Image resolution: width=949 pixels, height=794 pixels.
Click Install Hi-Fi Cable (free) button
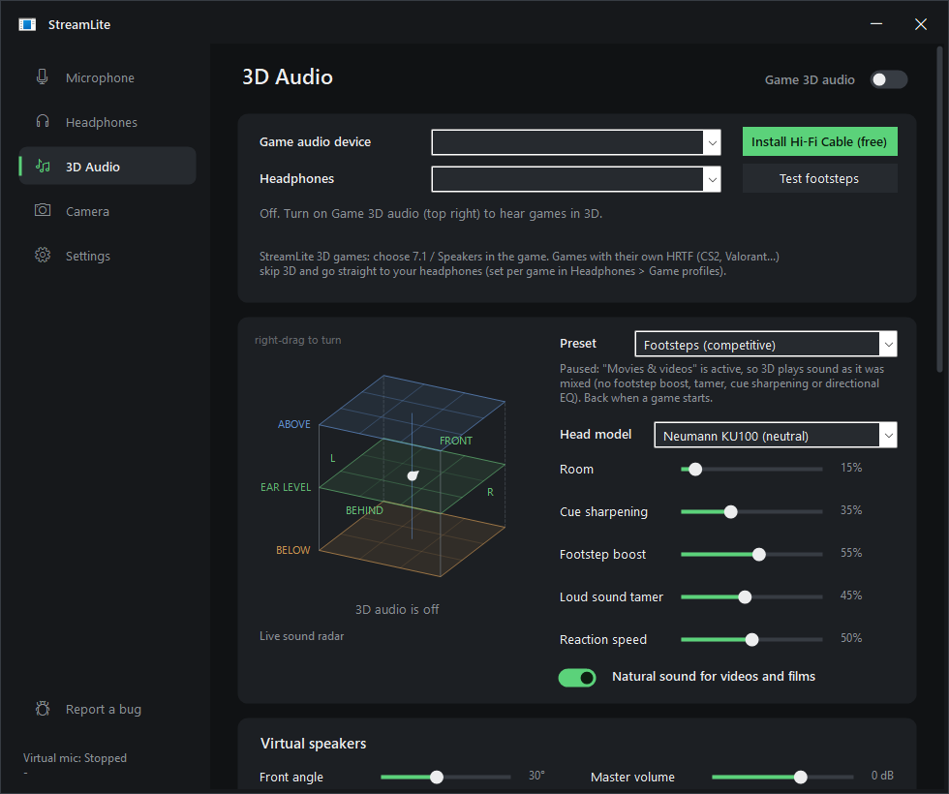(819, 141)
